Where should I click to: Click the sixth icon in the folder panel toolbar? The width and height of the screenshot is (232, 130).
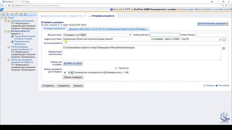pyautogui.click(x=25, y=14)
